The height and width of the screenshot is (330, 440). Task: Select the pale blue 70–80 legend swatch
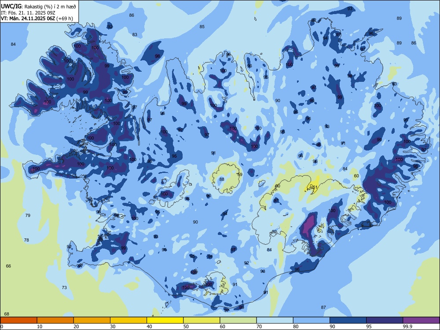click(275, 320)
